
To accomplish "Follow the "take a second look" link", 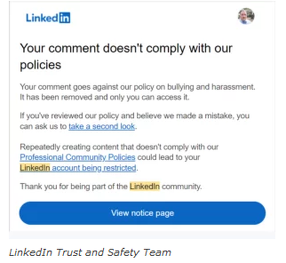I will pos(102,126).
